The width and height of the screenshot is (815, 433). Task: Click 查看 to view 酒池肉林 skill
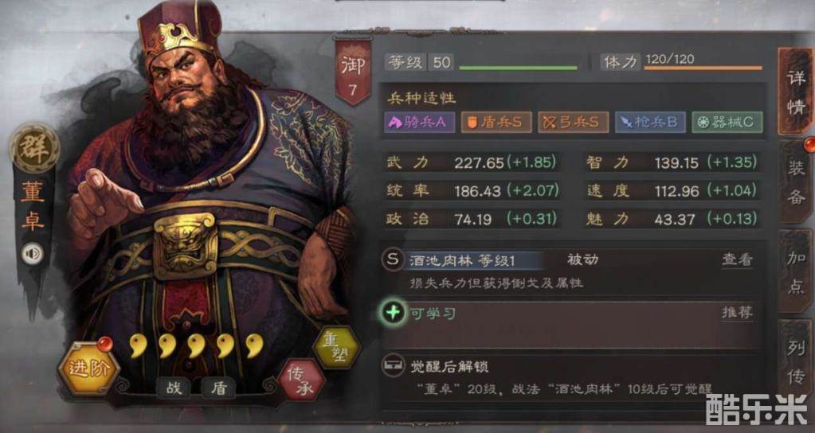click(737, 259)
